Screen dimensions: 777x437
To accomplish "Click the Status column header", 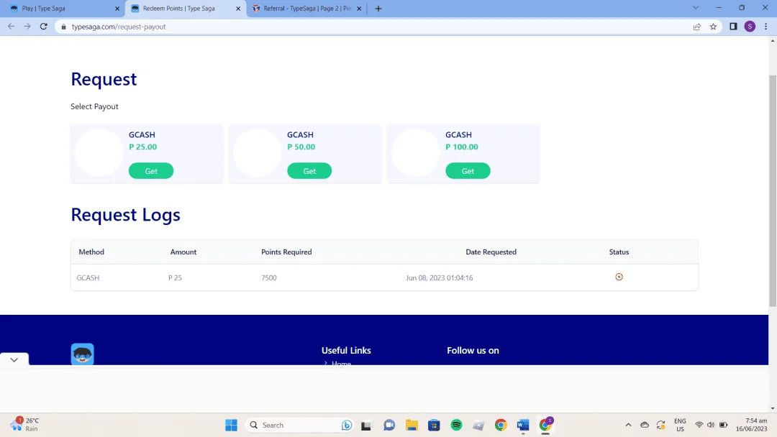I will (619, 252).
